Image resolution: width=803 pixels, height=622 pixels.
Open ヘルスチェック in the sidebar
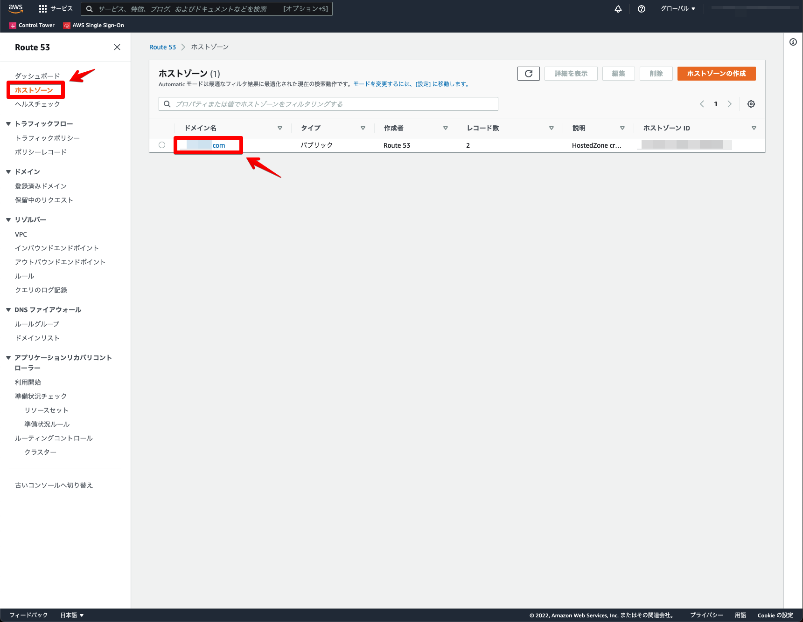[37, 104]
